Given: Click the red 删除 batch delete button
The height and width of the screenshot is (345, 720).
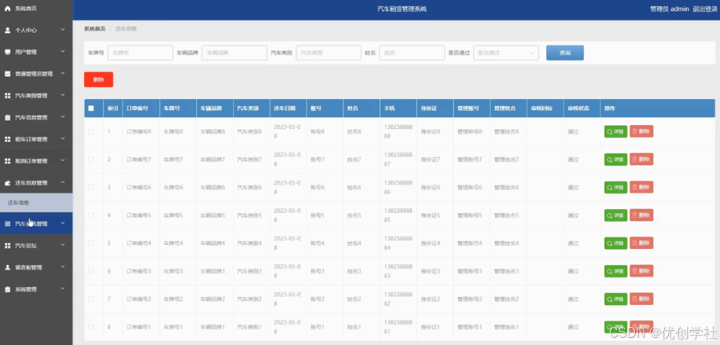Looking at the screenshot, I should coord(98,79).
